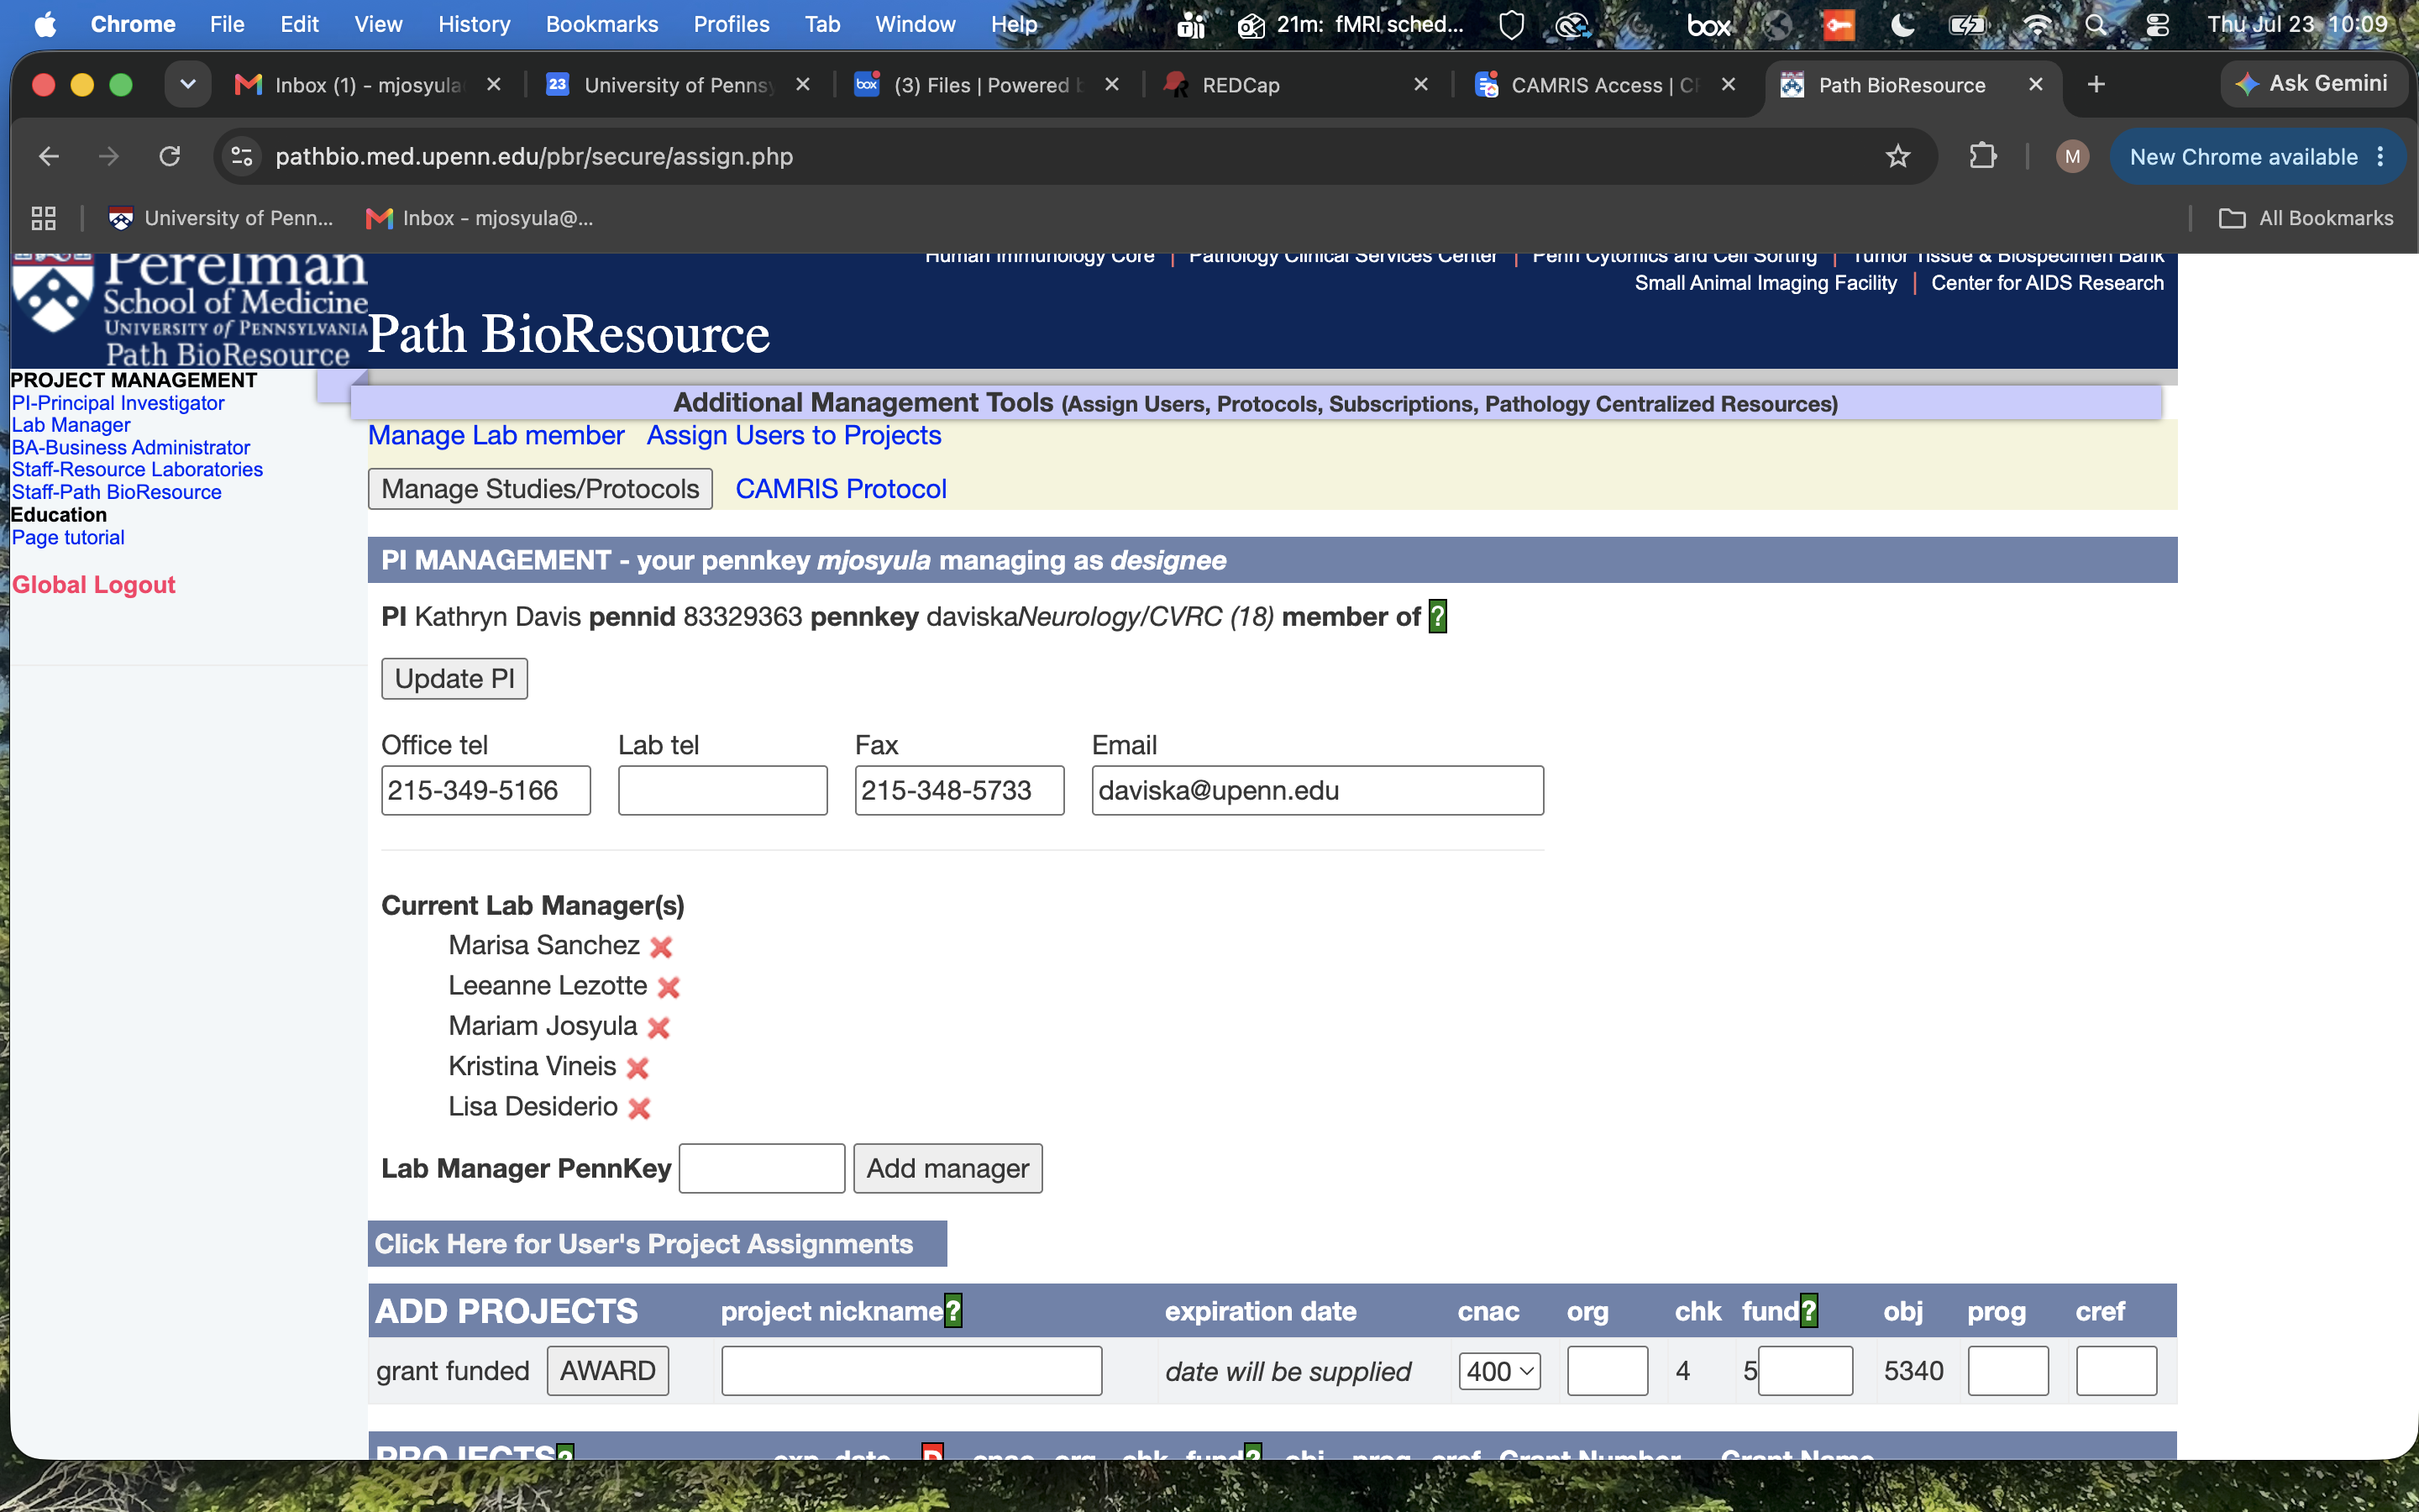2419x1512 pixels.
Task: Open All Bookmarks folder
Action: tap(2305, 218)
